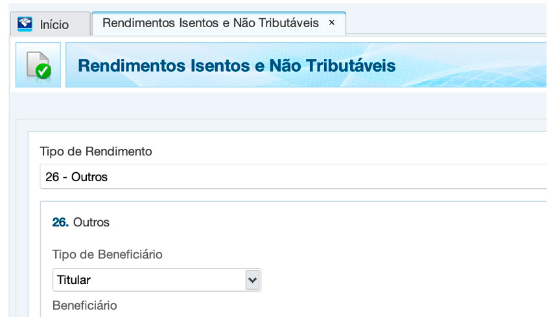Viewport: 551px width, 317px height.
Task: Click the blue page title in the header banner
Action: click(x=237, y=66)
